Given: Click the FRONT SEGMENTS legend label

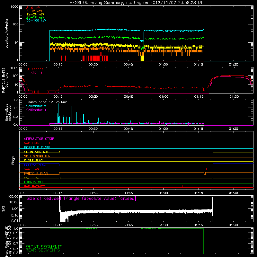Looking at the screenshot, I should [x=44, y=247].
